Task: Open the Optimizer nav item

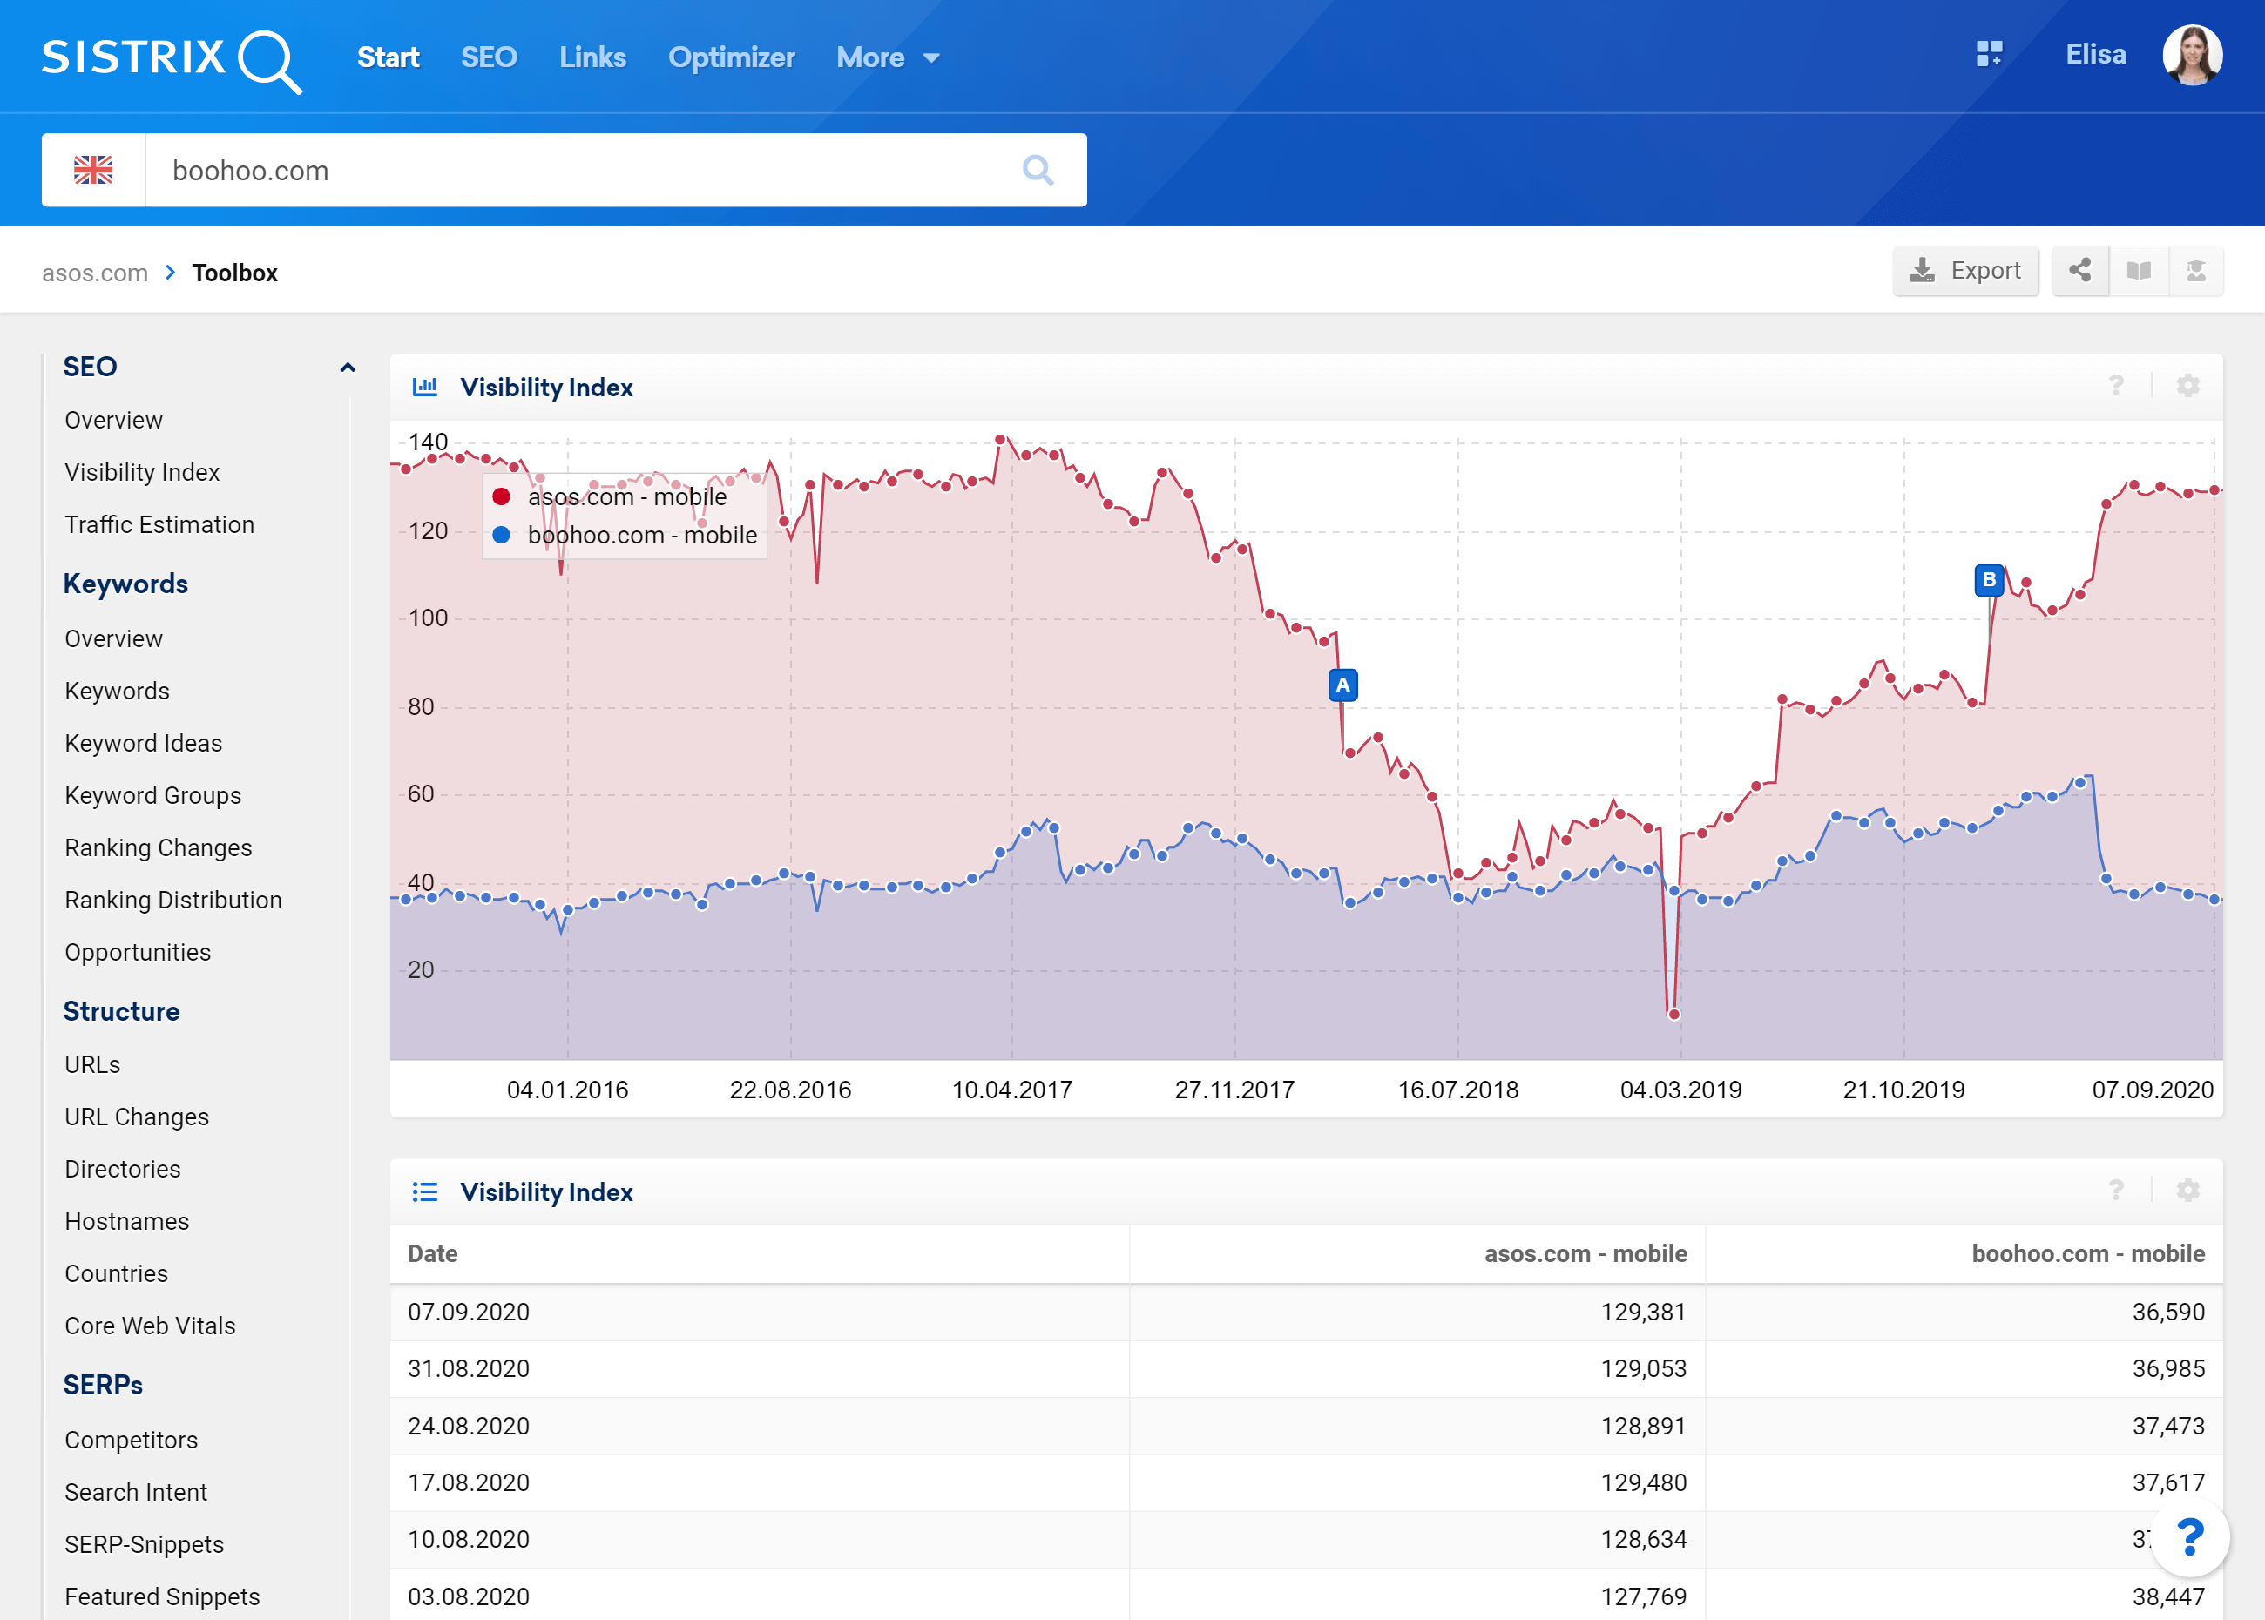Action: [x=732, y=57]
